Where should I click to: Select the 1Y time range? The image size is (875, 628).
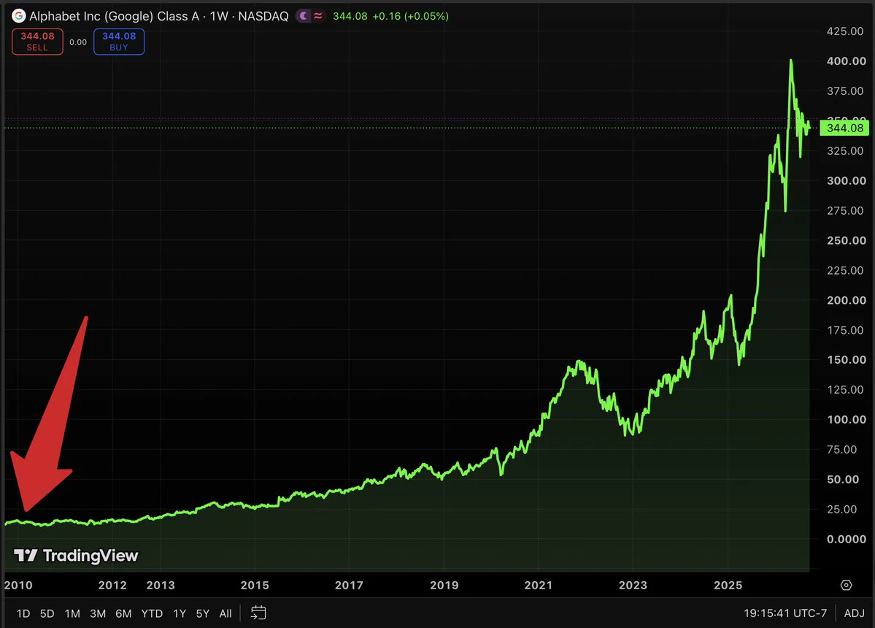pyautogui.click(x=179, y=613)
